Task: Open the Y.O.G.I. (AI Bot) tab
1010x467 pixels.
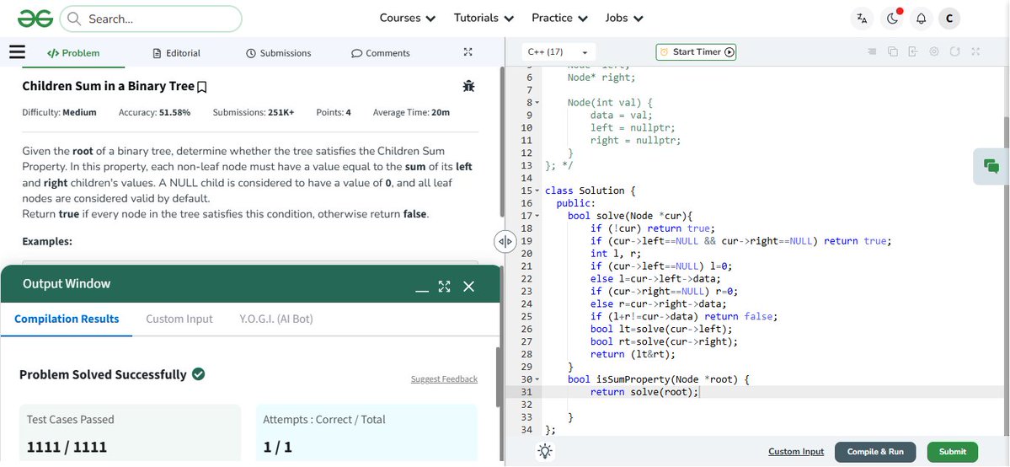Action: 275,319
